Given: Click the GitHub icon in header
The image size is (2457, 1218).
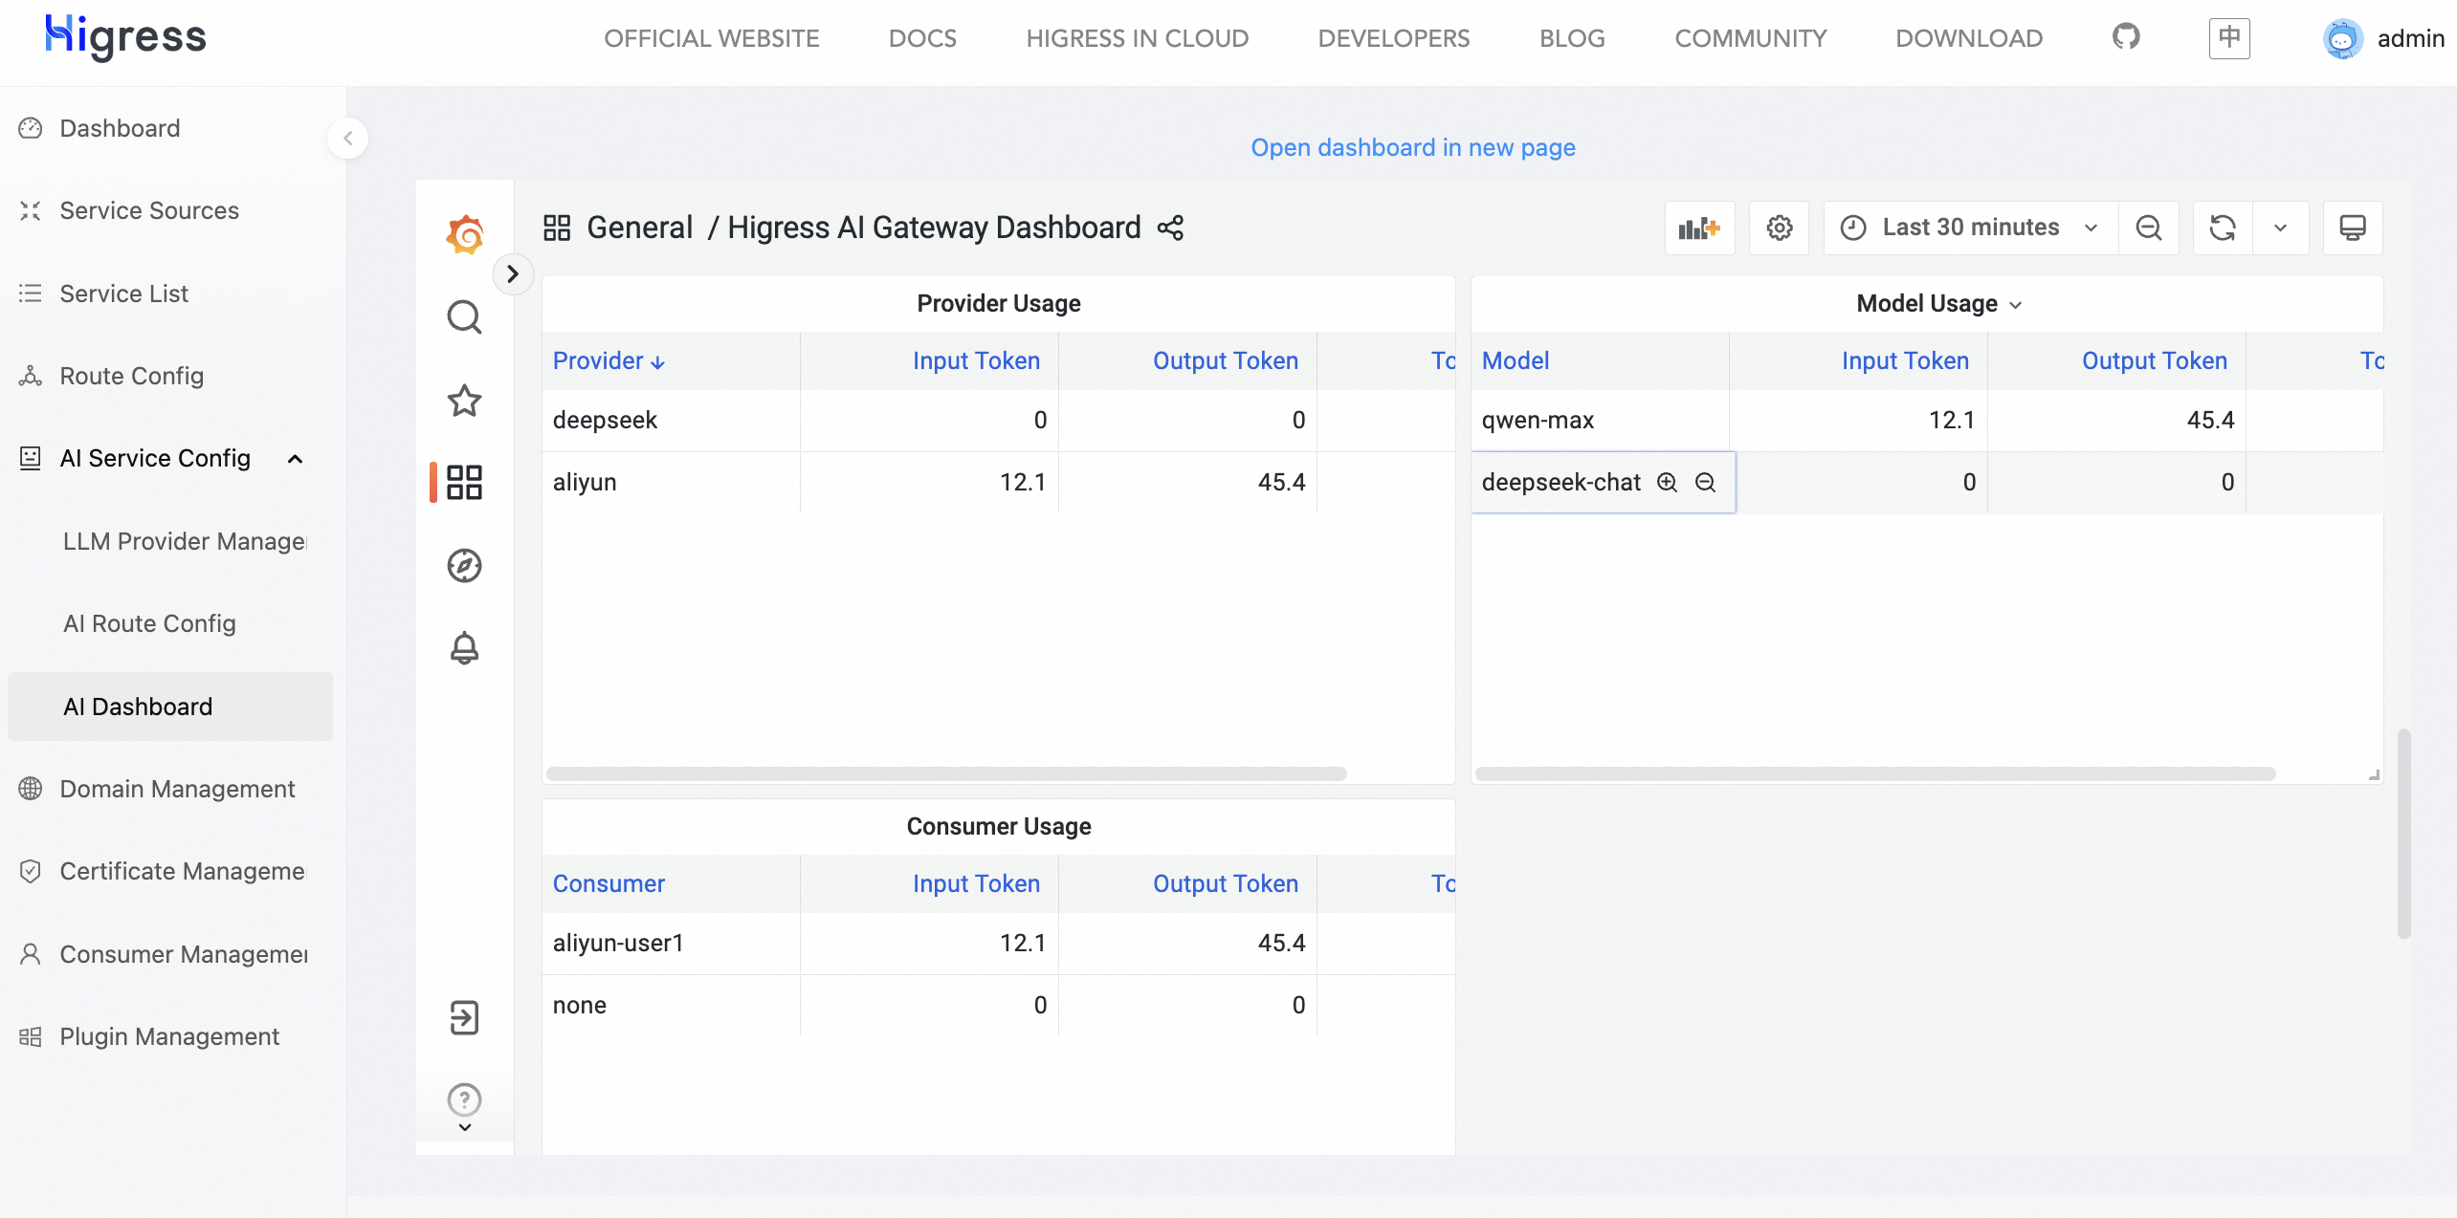Looking at the screenshot, I should click(2126, 37).
